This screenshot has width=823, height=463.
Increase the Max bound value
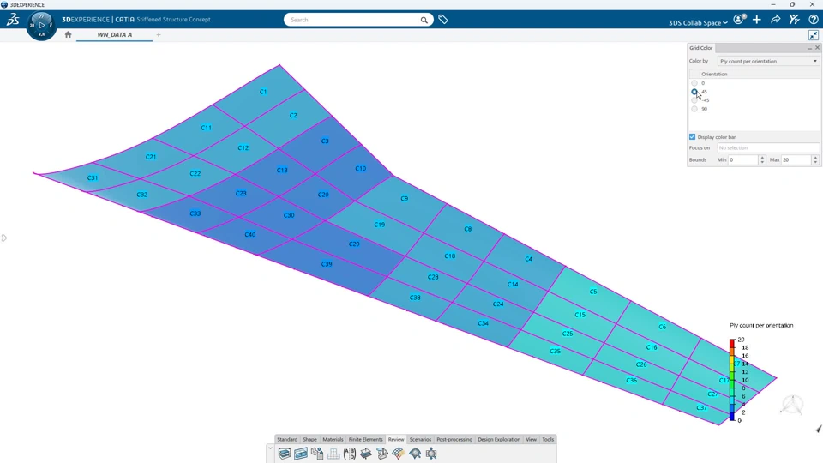point(815,158)
